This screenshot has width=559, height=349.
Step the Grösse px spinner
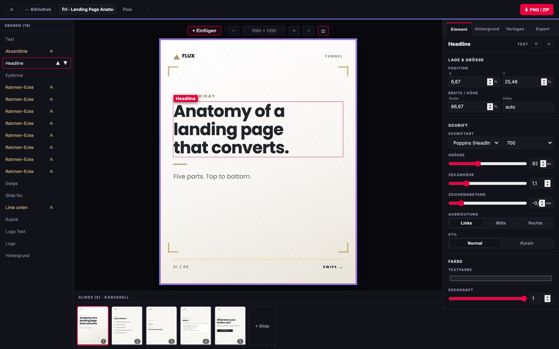tap(543, 164)
